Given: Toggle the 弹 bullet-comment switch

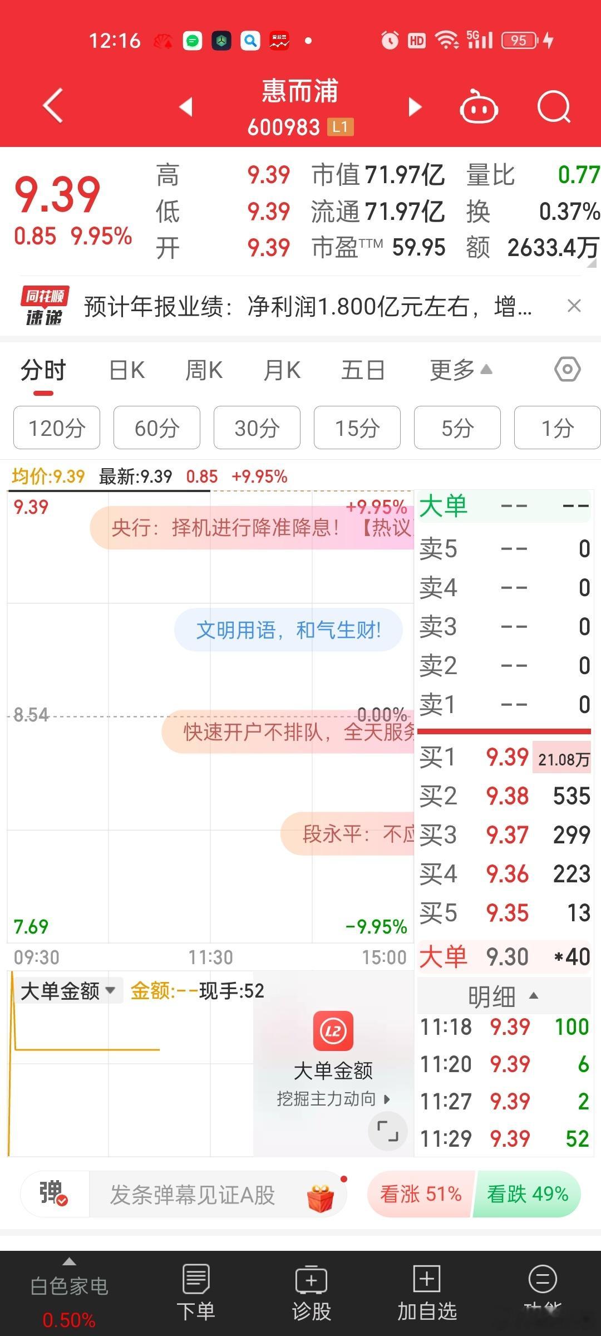Looking at the screenshot, I should [54, 1195].
